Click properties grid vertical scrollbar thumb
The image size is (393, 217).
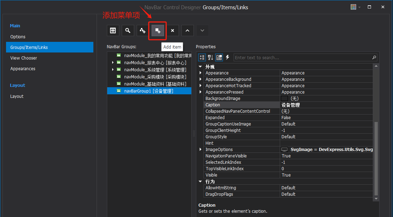(x=376, y=158)
